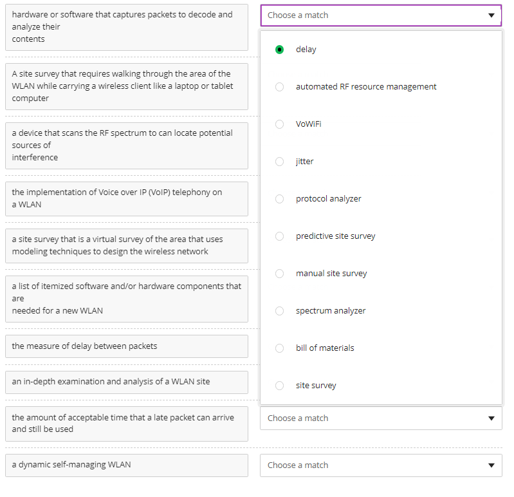Image resolution: width=514 pixels, height=497 pixels.
Task: Choose the 'automated RF resource management' radio option
Action: (x=279, y=87)
